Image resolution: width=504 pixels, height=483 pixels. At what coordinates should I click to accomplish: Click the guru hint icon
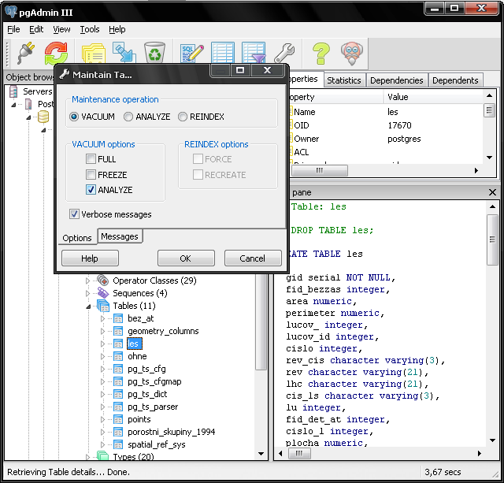tap(352, 53)
